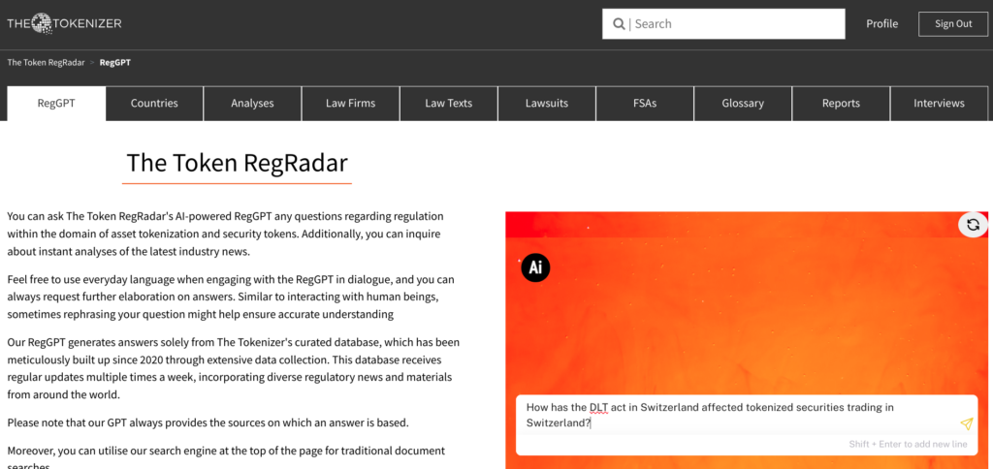Select the Law Firms tab
The image size is (993, 469).
coord(350,104)
